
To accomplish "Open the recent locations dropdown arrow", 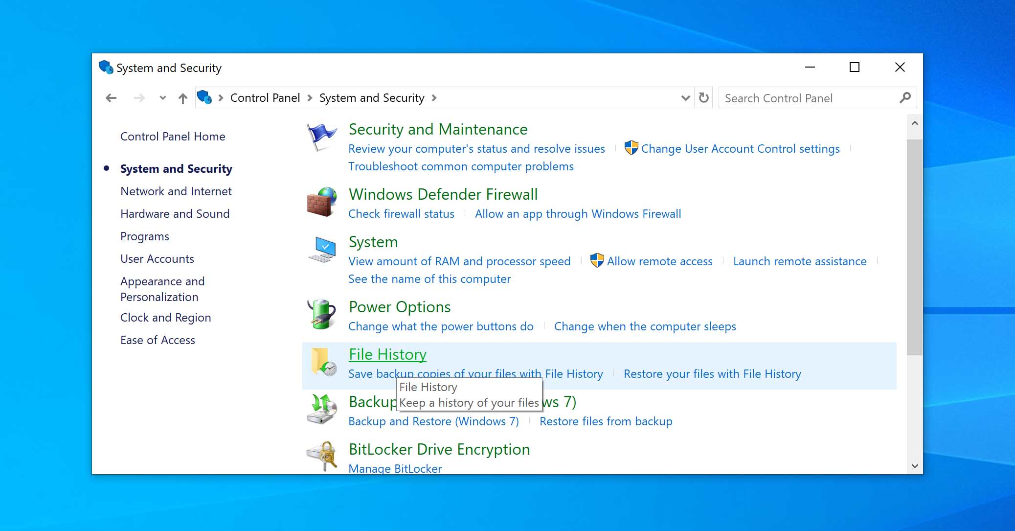I will pyautogui.click(x=163, y=98).
